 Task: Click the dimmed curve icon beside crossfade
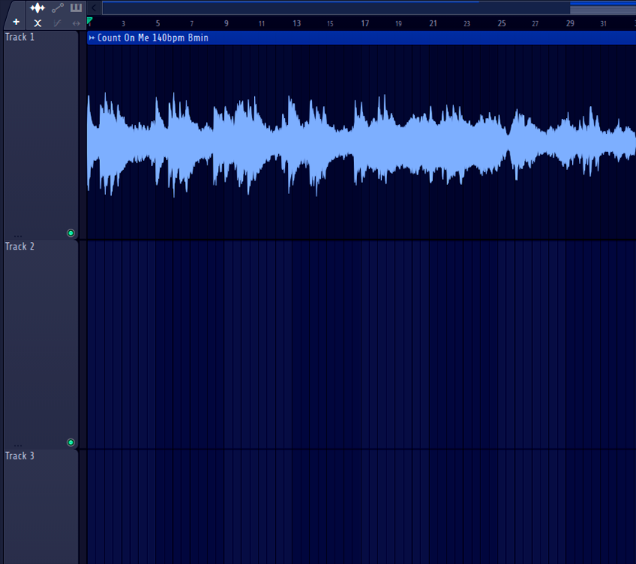pyautogui.click(x=57, y=23)
